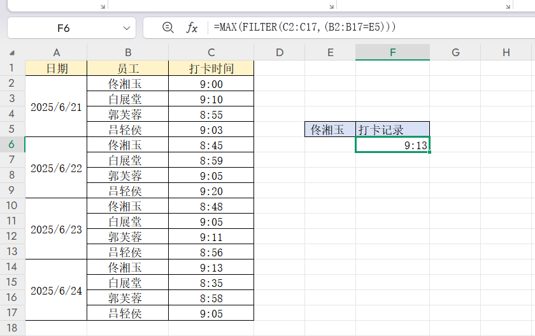Screen dimensions: 535x336
Task: Select row 1 header
Action: pyautogui.click(x=12, y=68)
